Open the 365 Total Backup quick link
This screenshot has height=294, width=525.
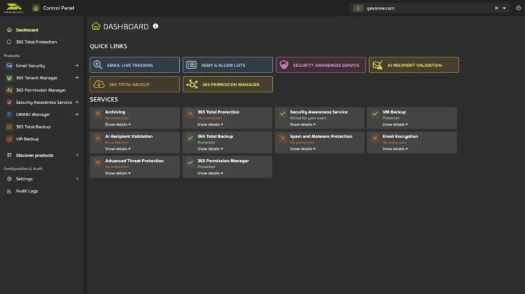(135, 84)
